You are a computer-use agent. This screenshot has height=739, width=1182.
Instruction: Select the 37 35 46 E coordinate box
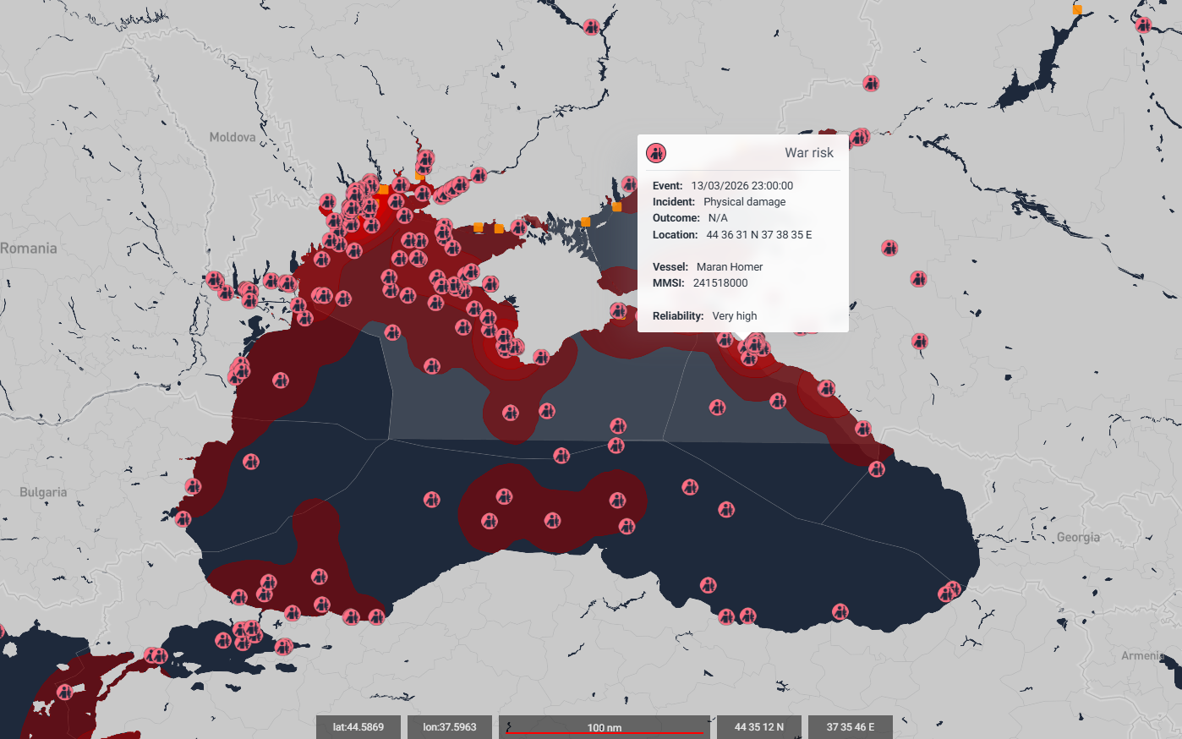(850, 727)
